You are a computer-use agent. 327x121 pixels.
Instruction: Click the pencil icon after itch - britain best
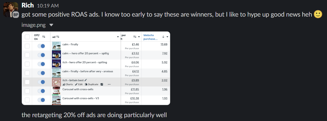(85, 80)
